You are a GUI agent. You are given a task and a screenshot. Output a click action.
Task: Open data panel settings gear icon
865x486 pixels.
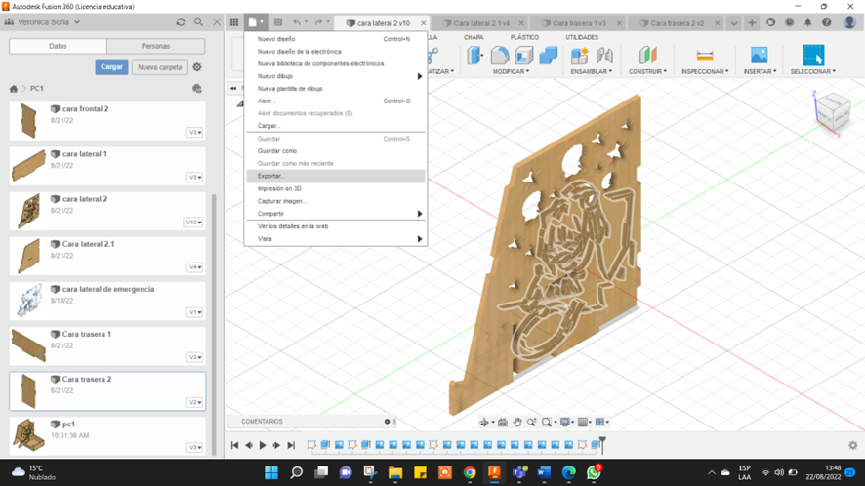click(x=197, y=67)
